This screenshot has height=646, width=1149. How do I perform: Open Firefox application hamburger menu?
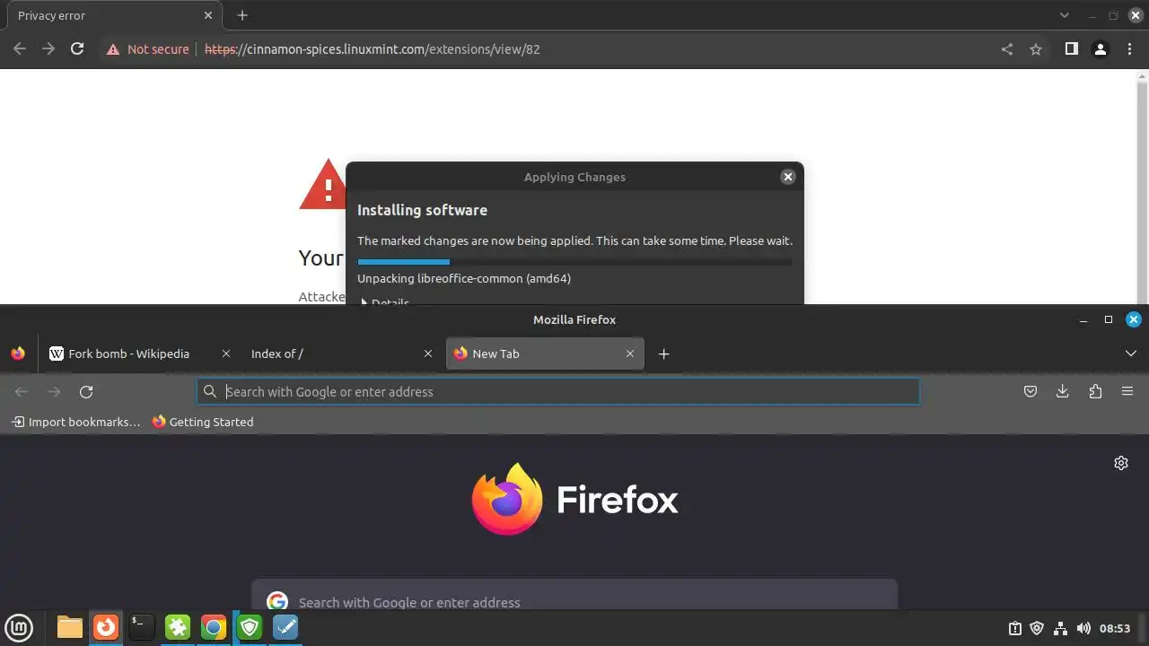point(1127,391)
